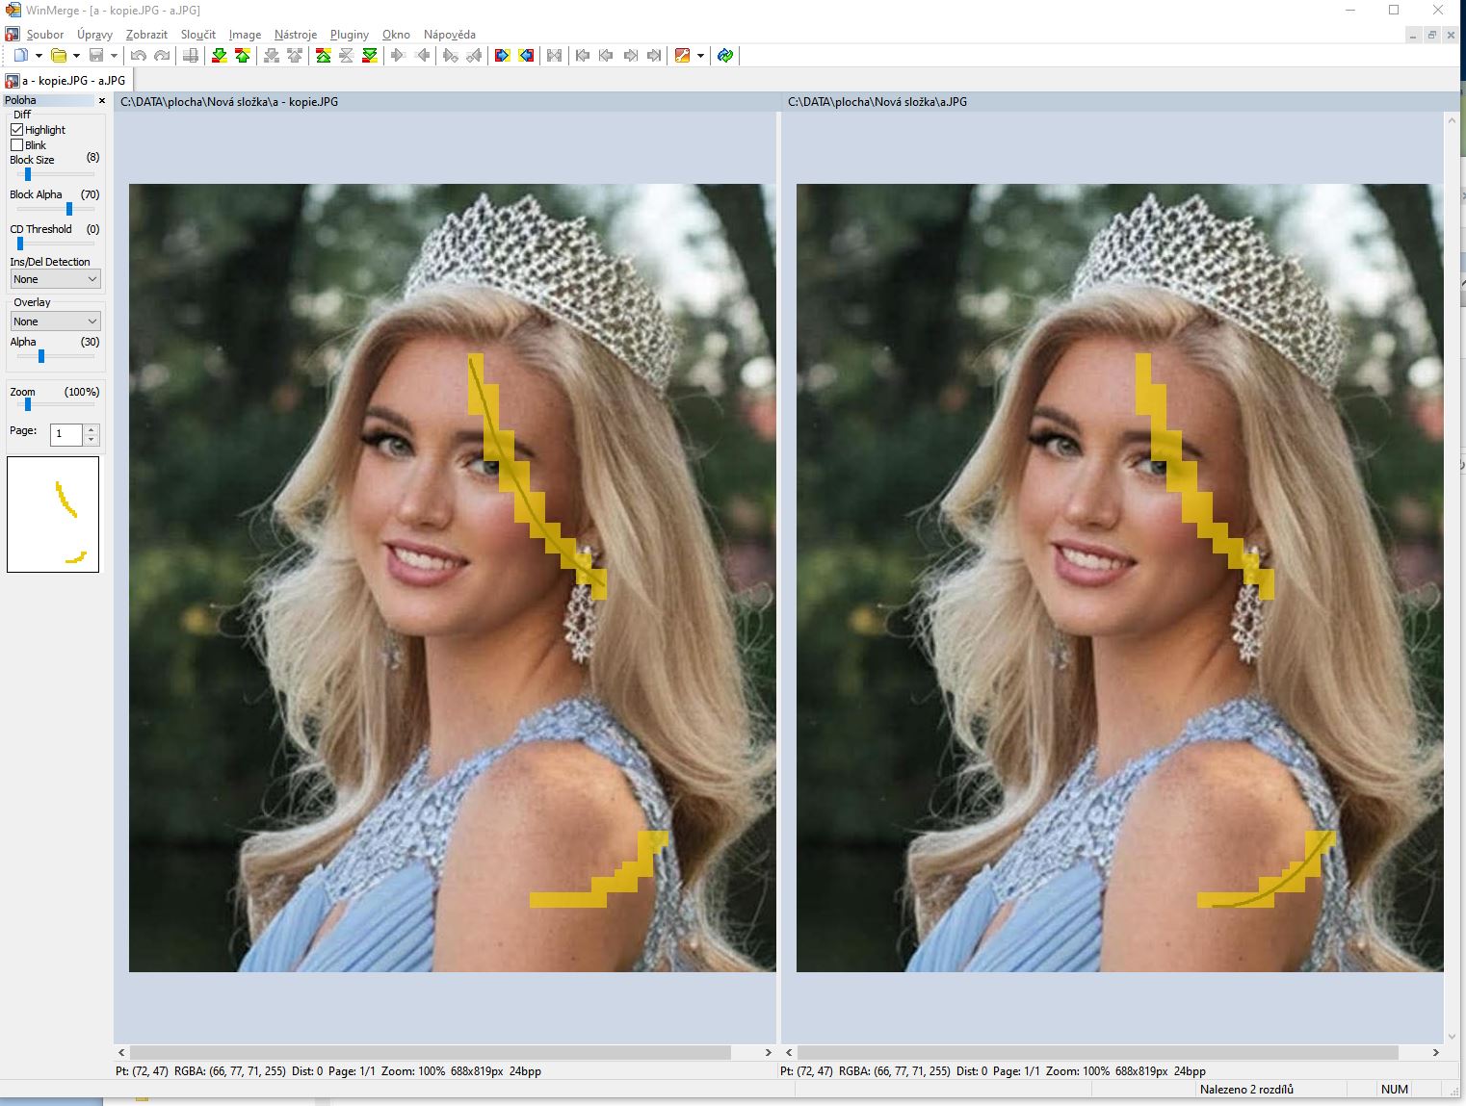Click the Page number input field

[x=66, y=434]
